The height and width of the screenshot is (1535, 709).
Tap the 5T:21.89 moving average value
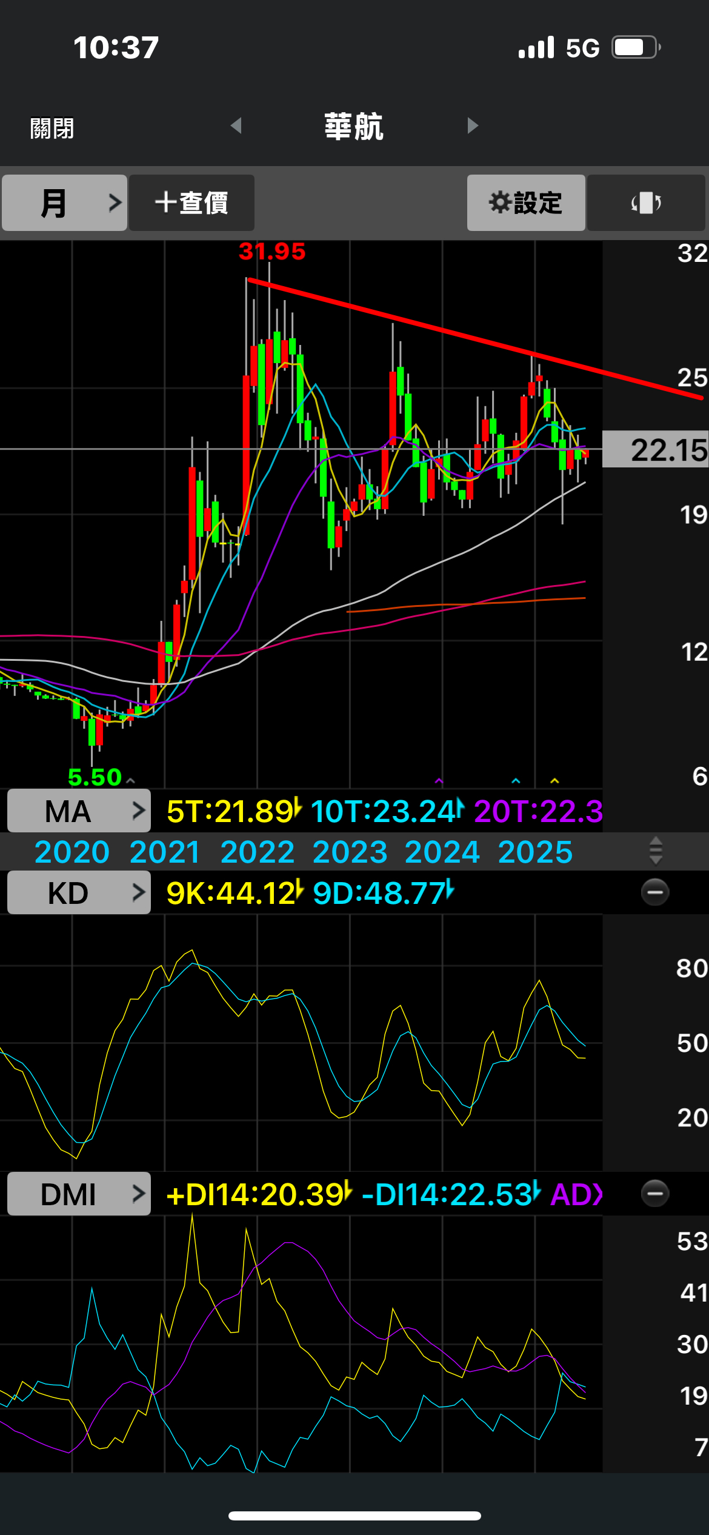234,811
